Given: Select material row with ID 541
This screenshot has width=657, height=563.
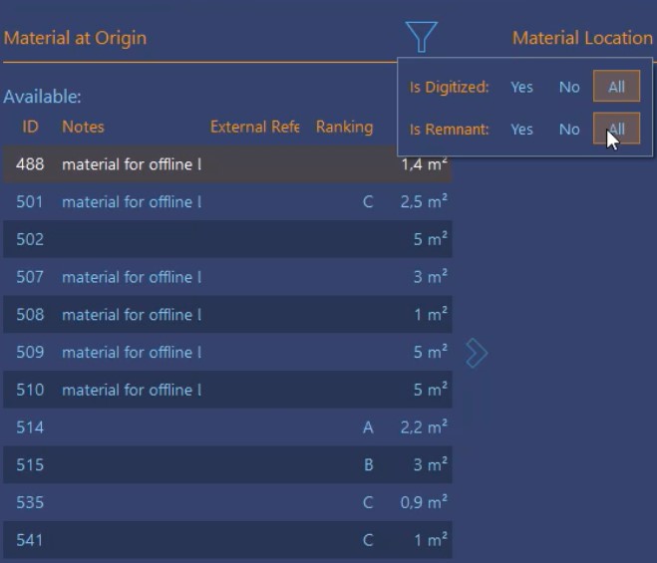Looking at the screenshot, I should (227, 539).
